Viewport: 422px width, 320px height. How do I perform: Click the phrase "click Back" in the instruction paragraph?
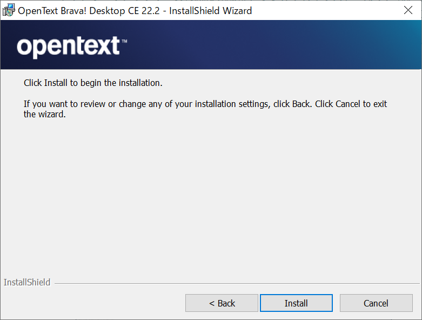291,104
